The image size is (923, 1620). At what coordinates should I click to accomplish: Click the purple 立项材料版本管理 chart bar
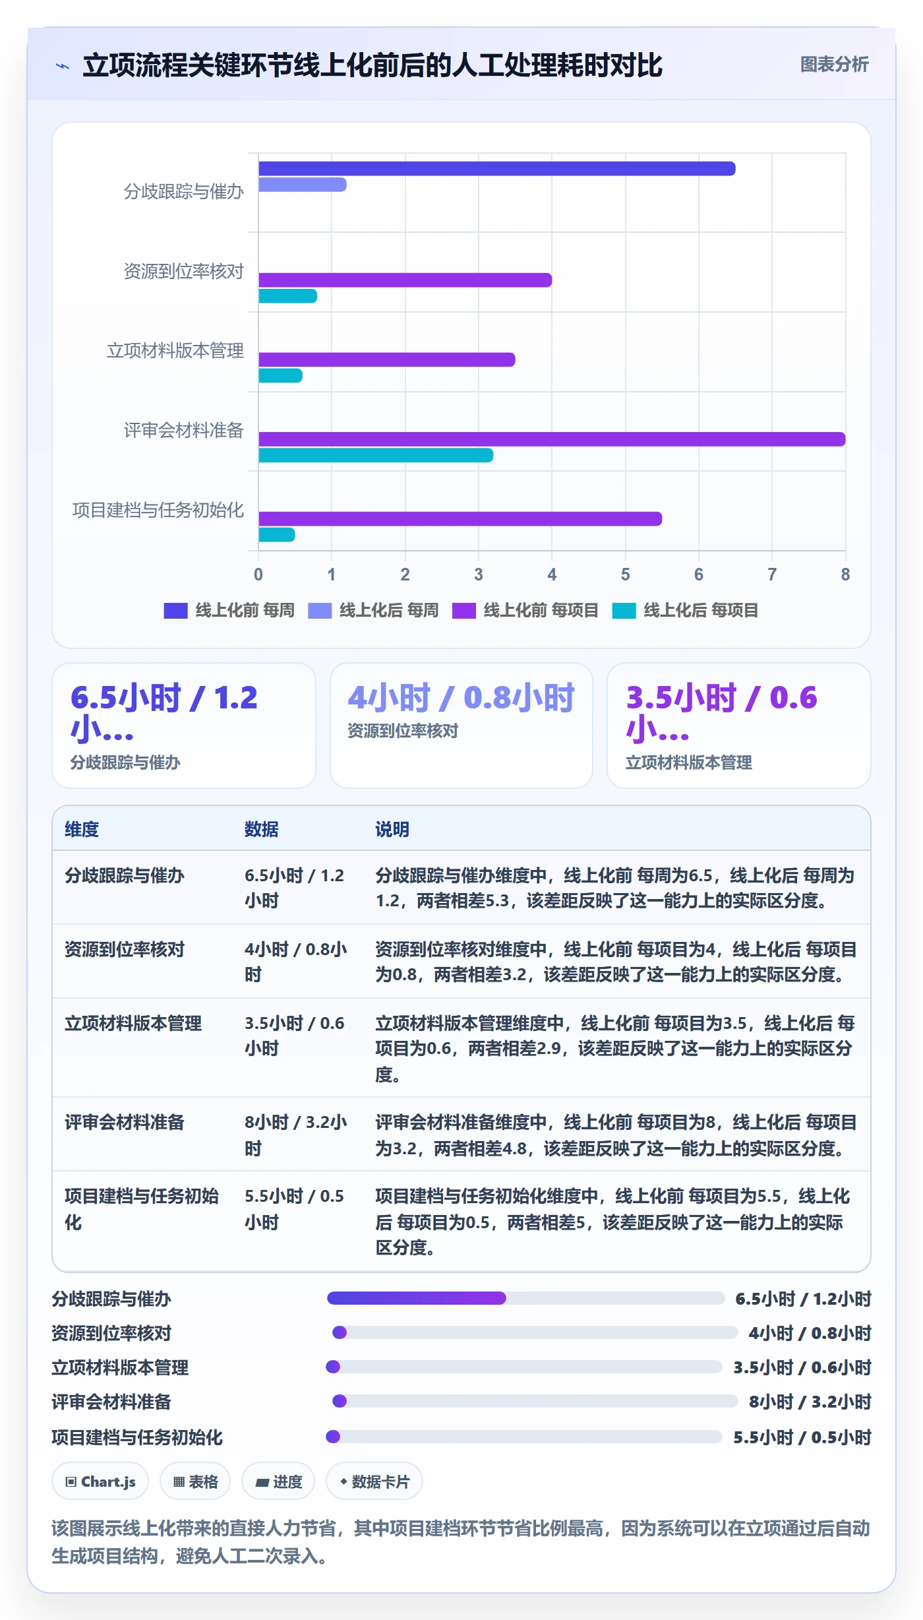tap(387, 359)
